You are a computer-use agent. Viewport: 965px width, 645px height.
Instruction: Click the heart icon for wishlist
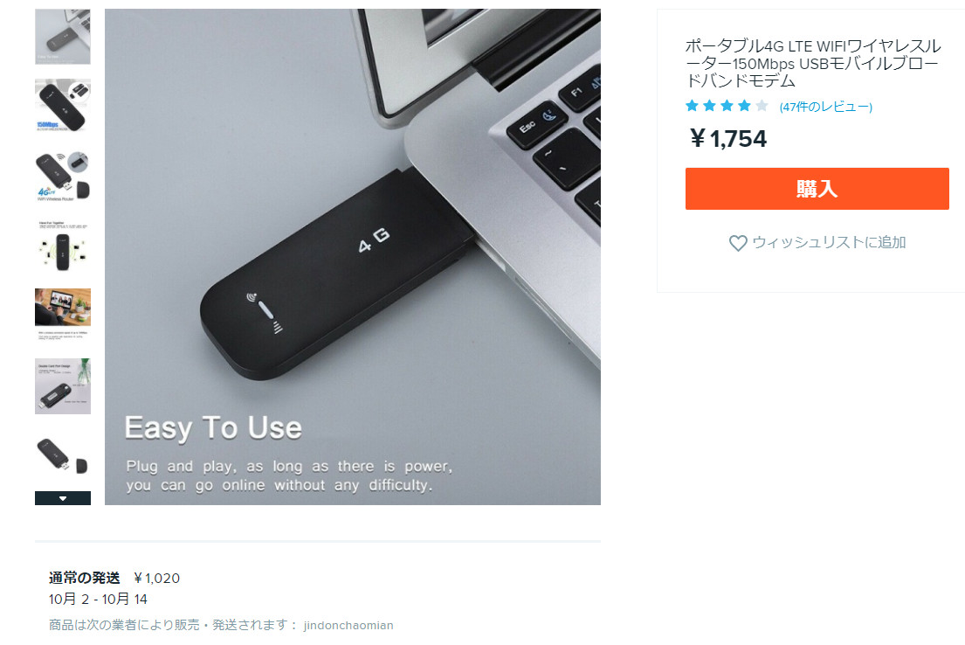coord(738,243)
